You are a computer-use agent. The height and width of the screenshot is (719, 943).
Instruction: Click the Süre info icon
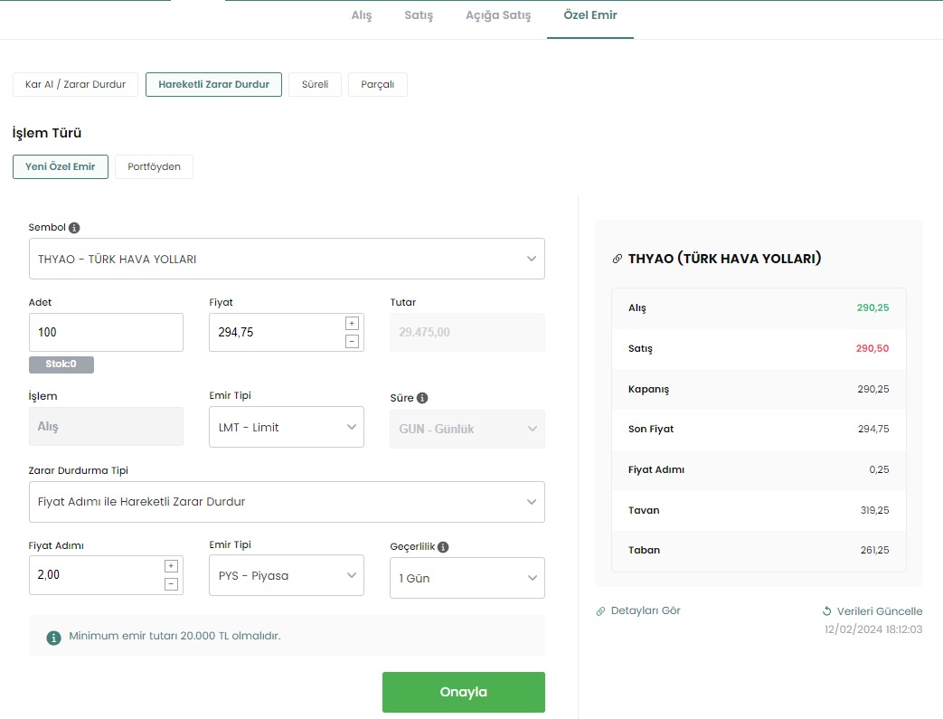pos(422,398)
